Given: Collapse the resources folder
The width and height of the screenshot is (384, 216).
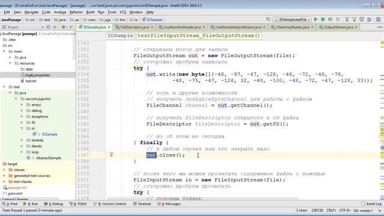Looking at the screenshot, I should pyautogui.click(x=10, y=63).
